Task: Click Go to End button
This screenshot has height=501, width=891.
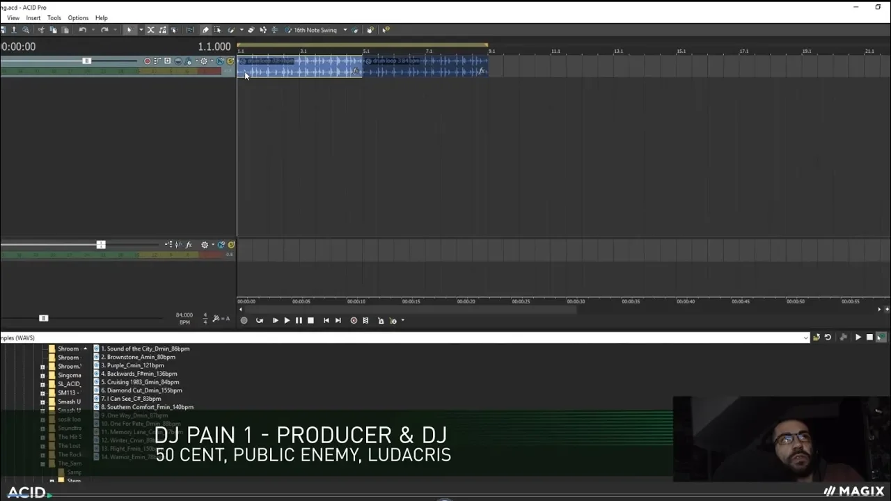Action: click(x=338, y=320)
